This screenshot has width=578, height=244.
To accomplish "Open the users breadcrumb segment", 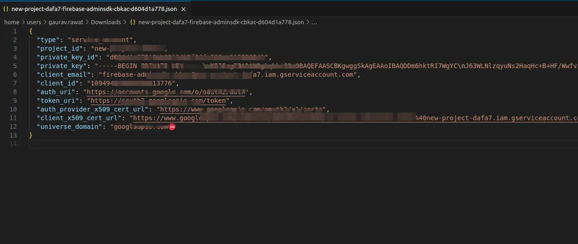I will pos(34,22).
